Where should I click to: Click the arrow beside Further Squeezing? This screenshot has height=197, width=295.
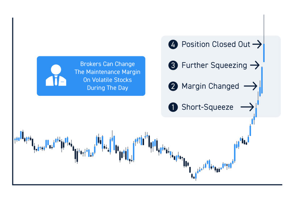point(255,65)
